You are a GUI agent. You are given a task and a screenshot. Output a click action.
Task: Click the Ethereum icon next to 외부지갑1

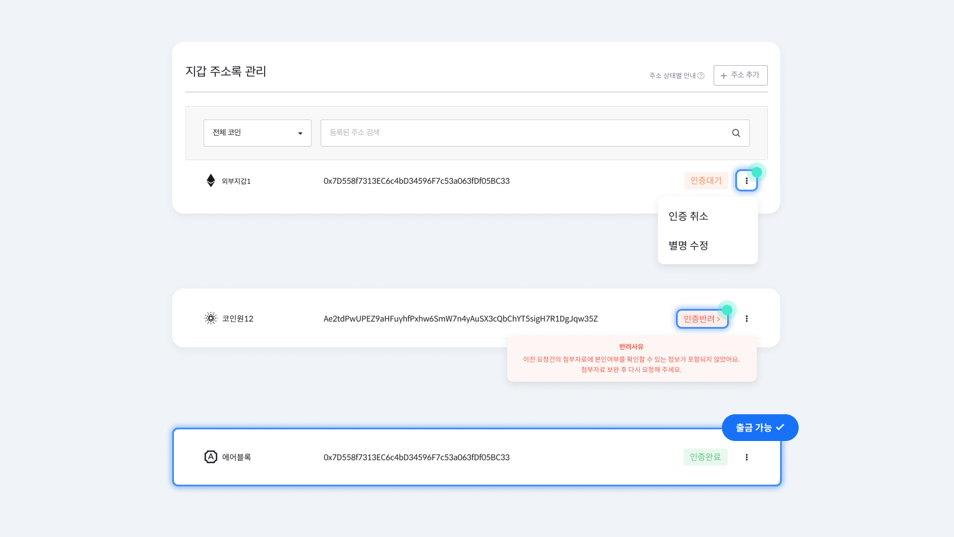pyautogui.click(x=211, y=181)
